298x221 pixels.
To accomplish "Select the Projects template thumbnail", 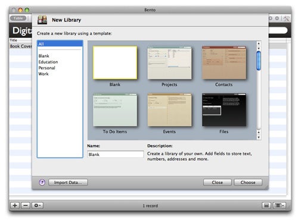I will point(169,63).
